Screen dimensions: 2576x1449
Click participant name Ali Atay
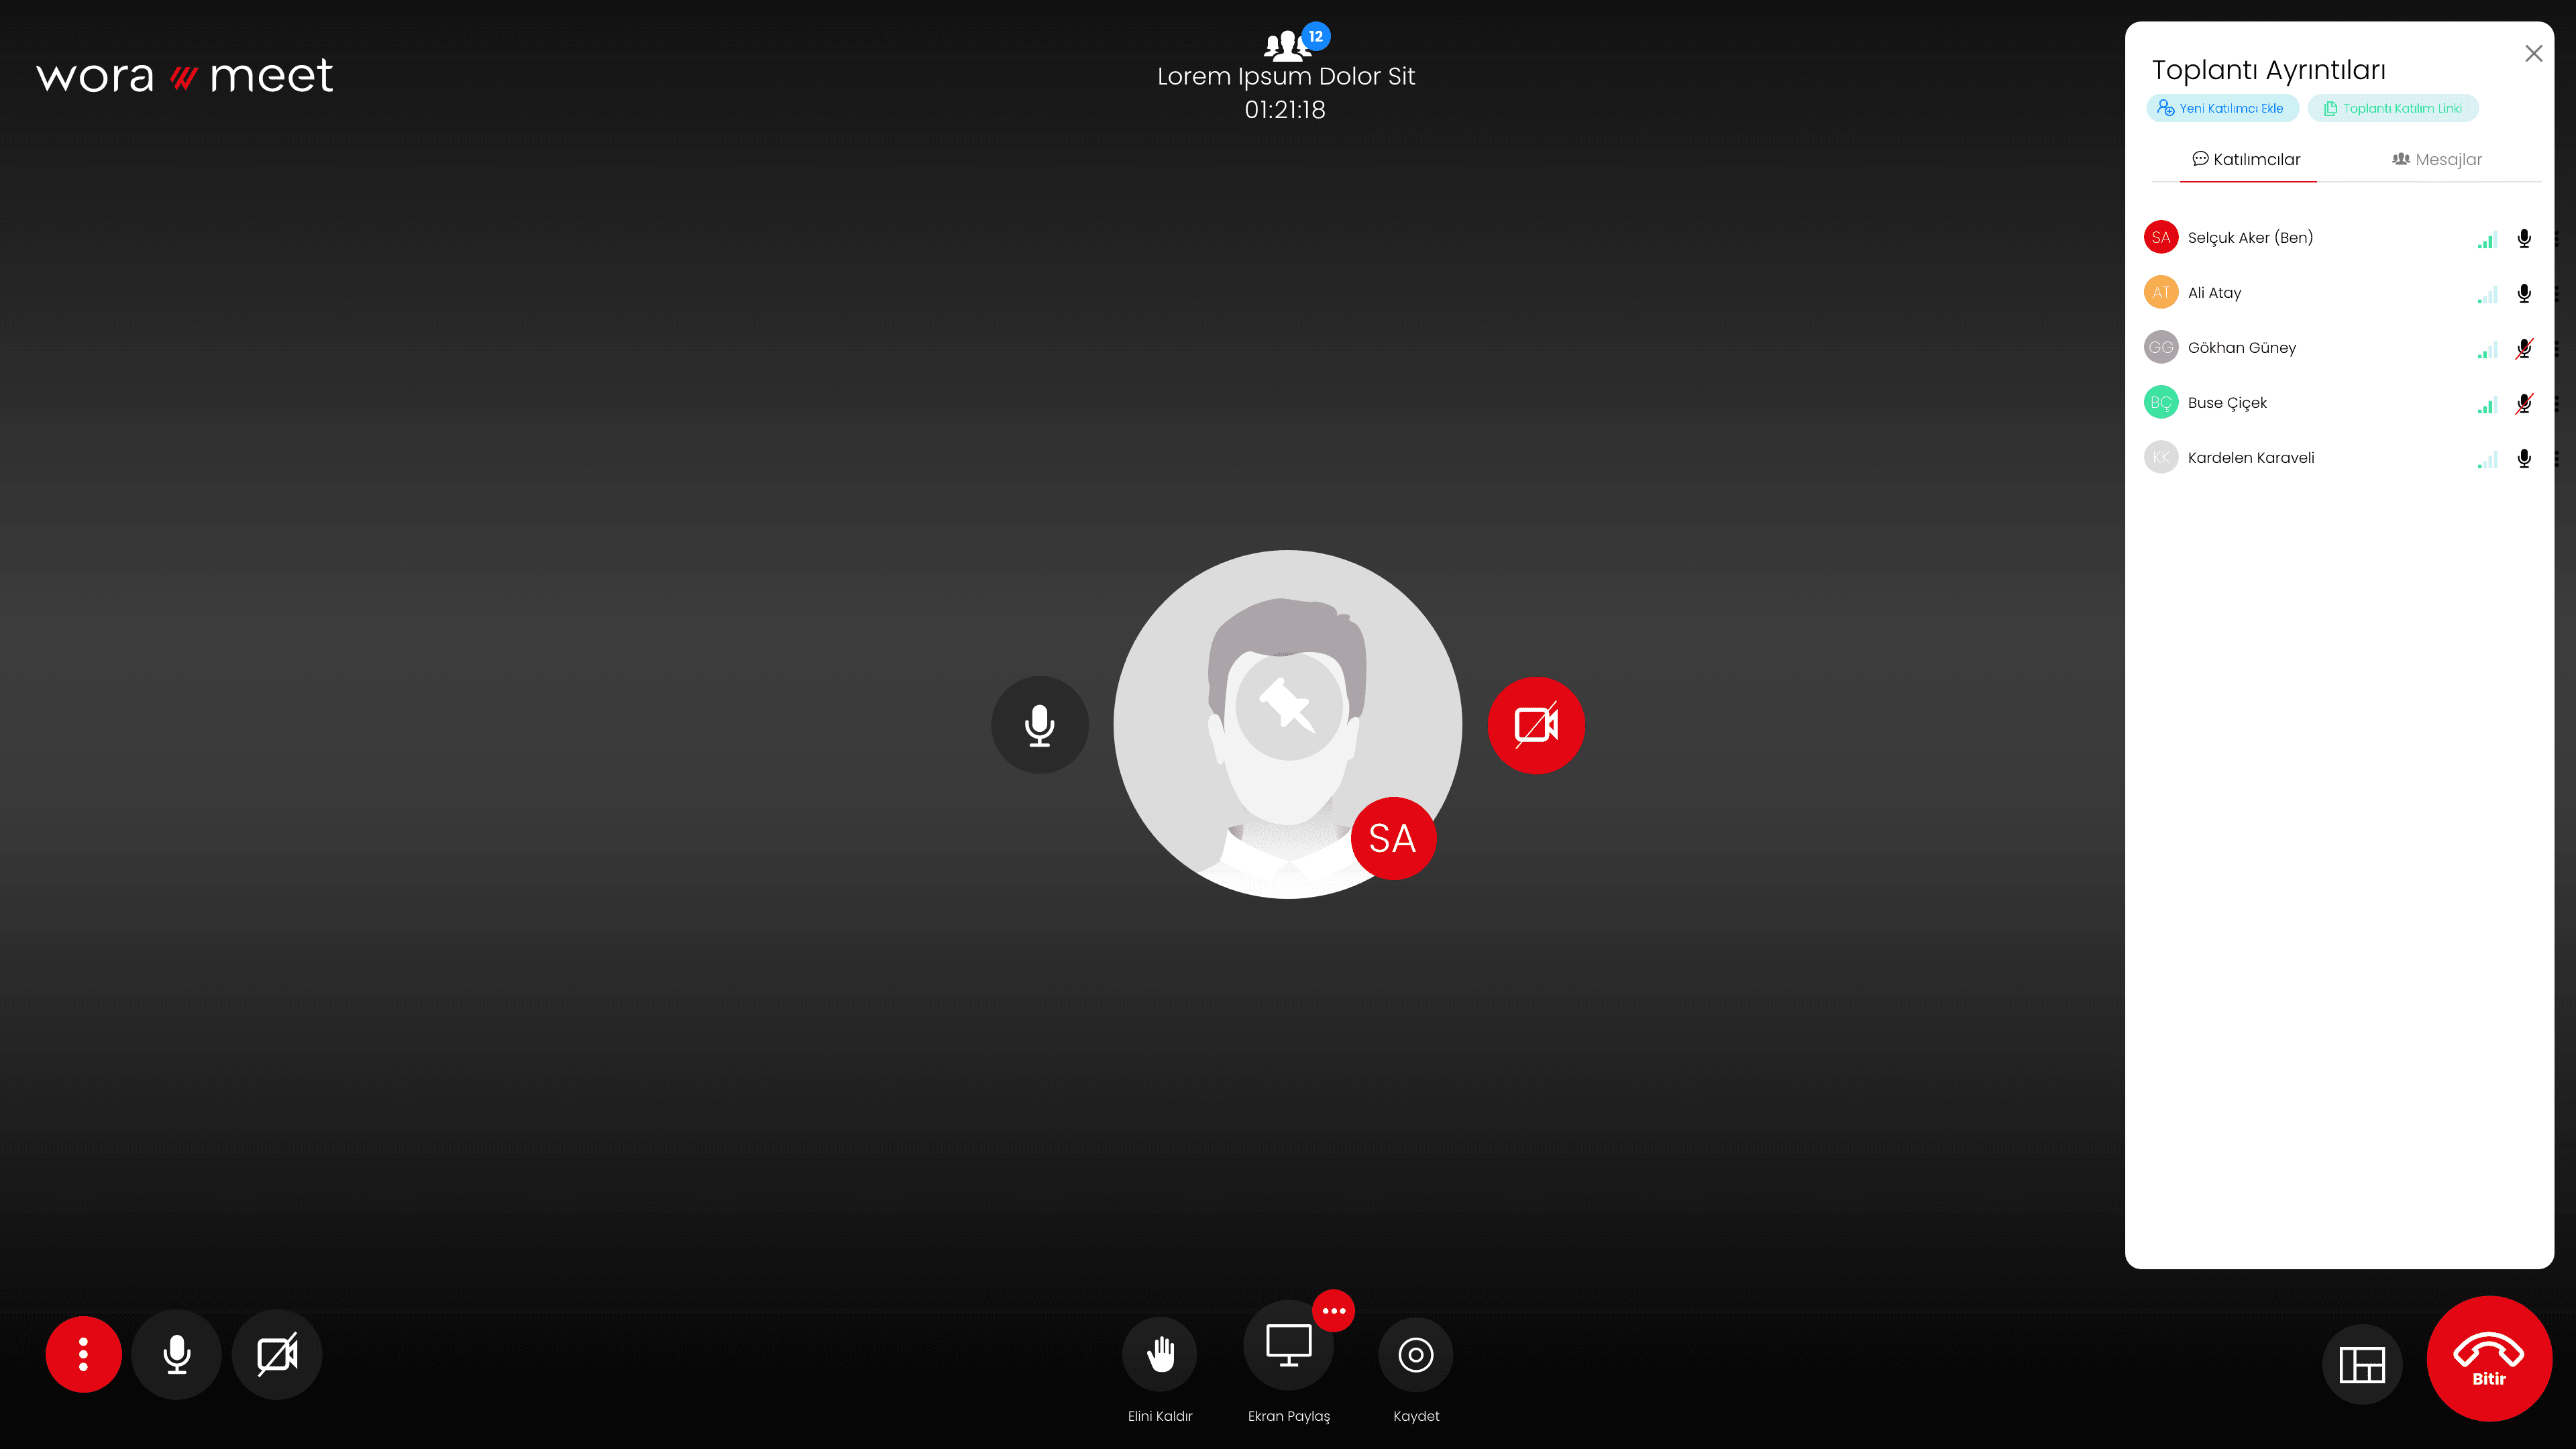[x=2214, y=293]
